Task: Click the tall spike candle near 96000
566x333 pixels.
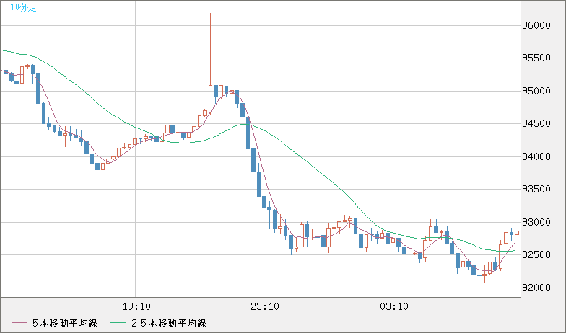Action: point(211,63)
